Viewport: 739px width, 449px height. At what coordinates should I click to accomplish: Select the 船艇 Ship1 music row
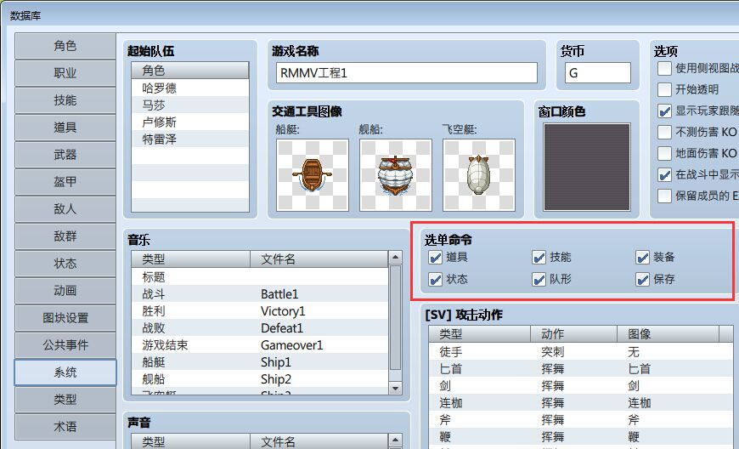260,361
